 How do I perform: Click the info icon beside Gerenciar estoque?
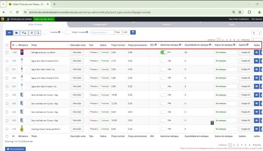180,45
